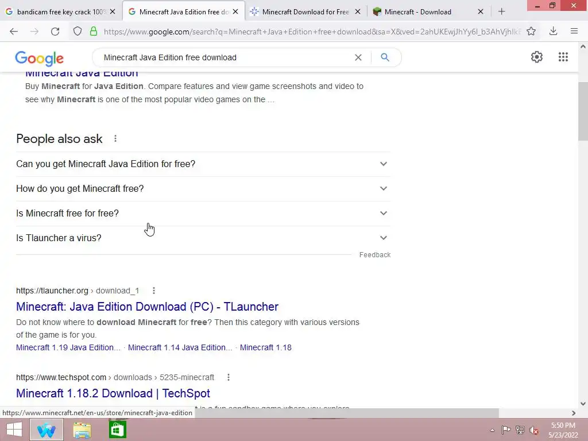Open options for the tlauncher.org result

tap(154, 291)
